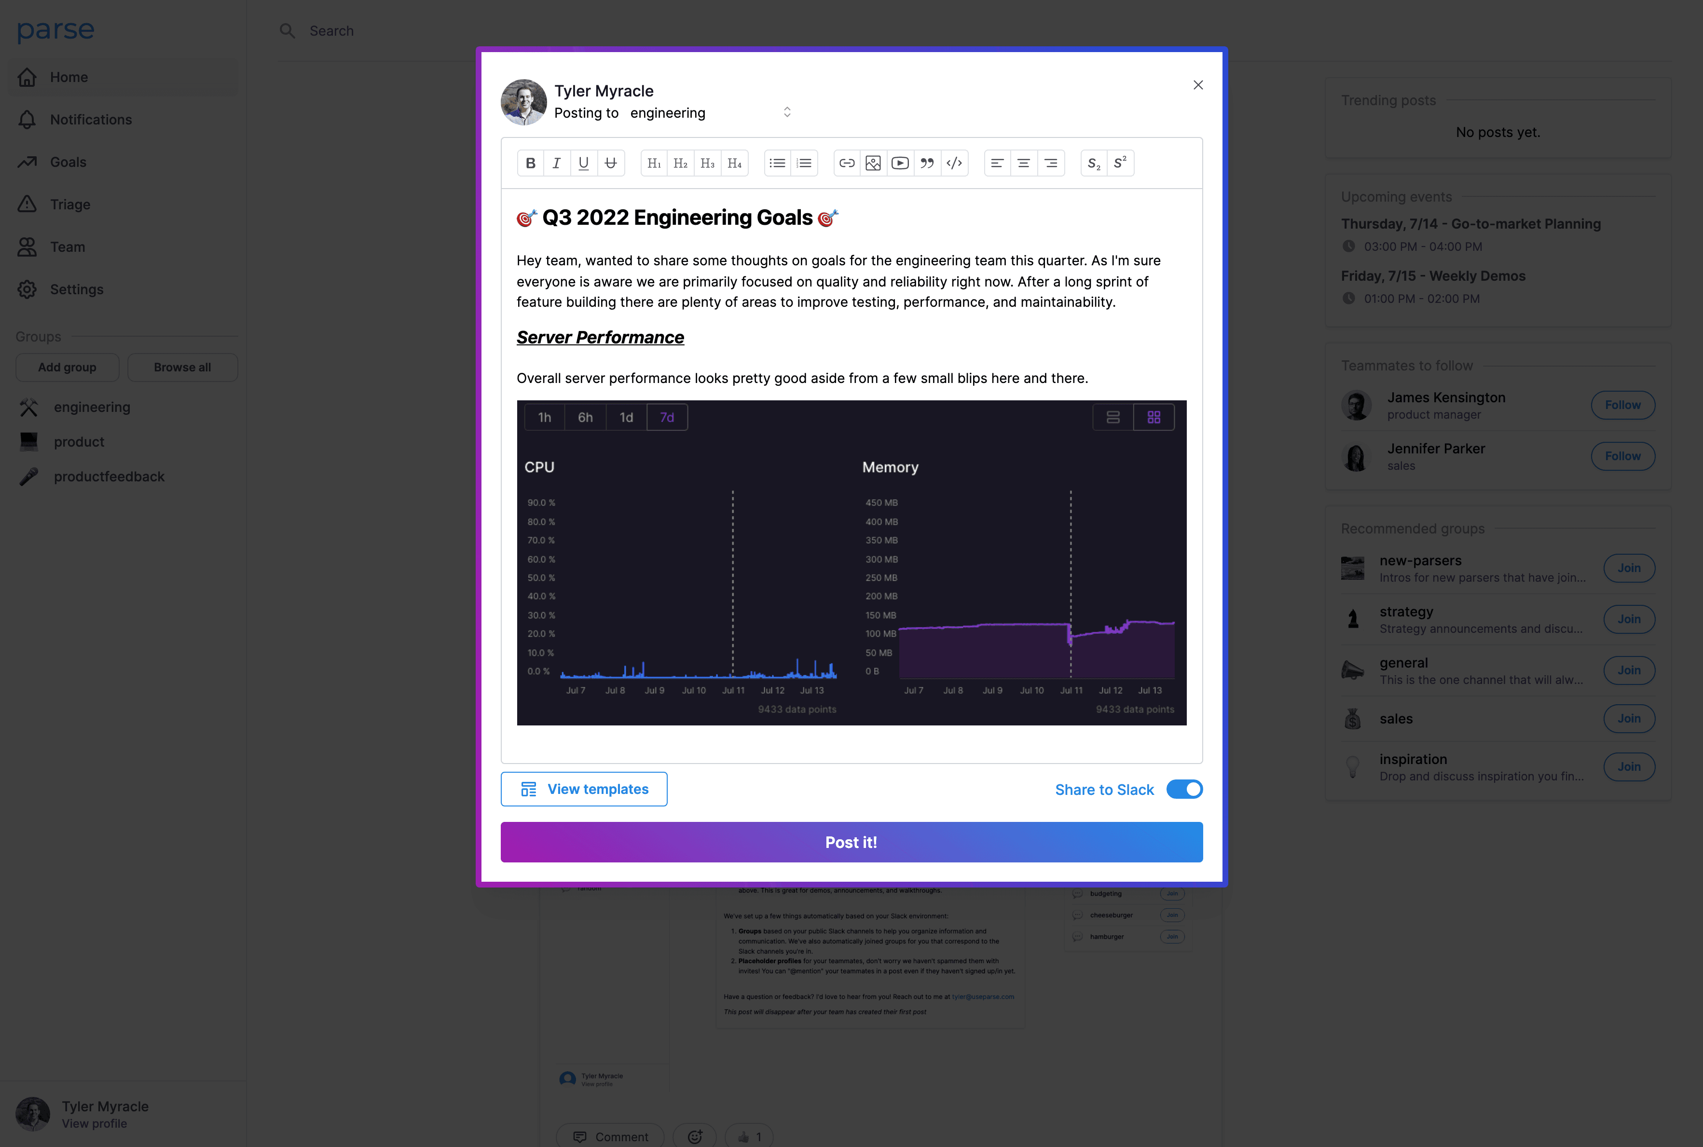Toggle bold formatting in the editor toolbar
The height and width of the screenshot is (1147, 1703).
530,163
